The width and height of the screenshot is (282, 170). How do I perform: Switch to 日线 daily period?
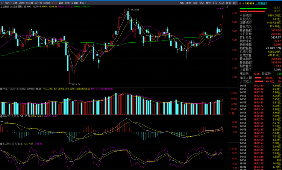55,3
